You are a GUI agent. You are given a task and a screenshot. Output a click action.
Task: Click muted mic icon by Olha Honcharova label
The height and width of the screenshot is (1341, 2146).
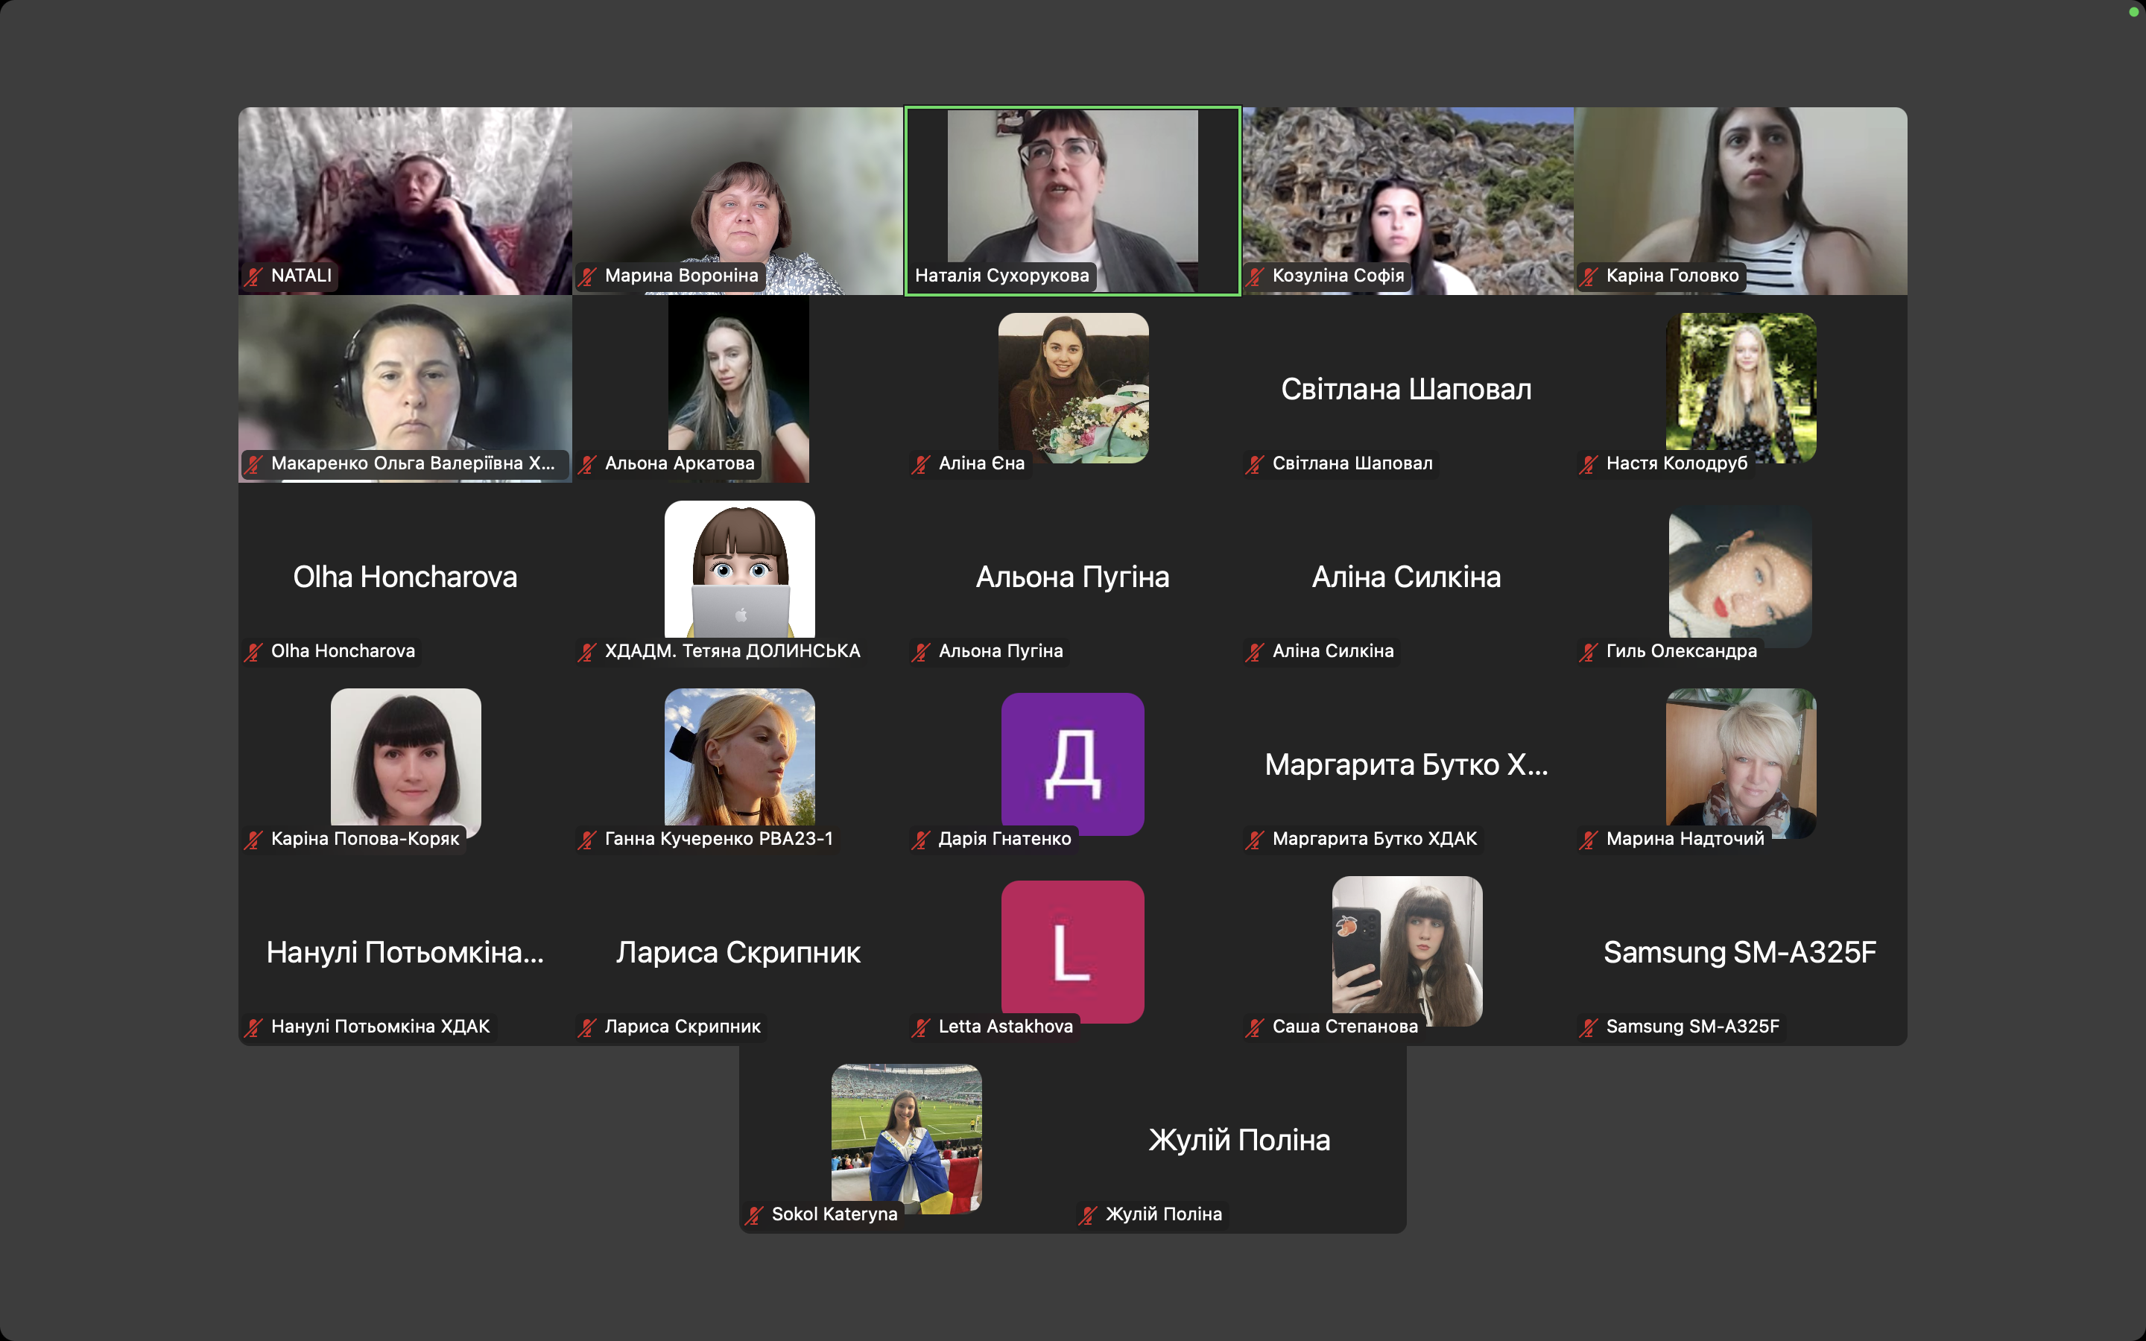coord(255,652)
